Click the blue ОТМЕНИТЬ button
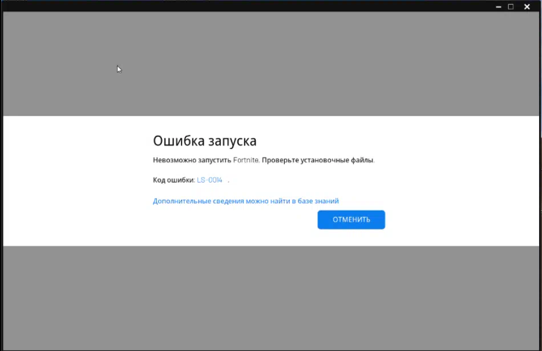542x351 pixels. pos(351,220)
